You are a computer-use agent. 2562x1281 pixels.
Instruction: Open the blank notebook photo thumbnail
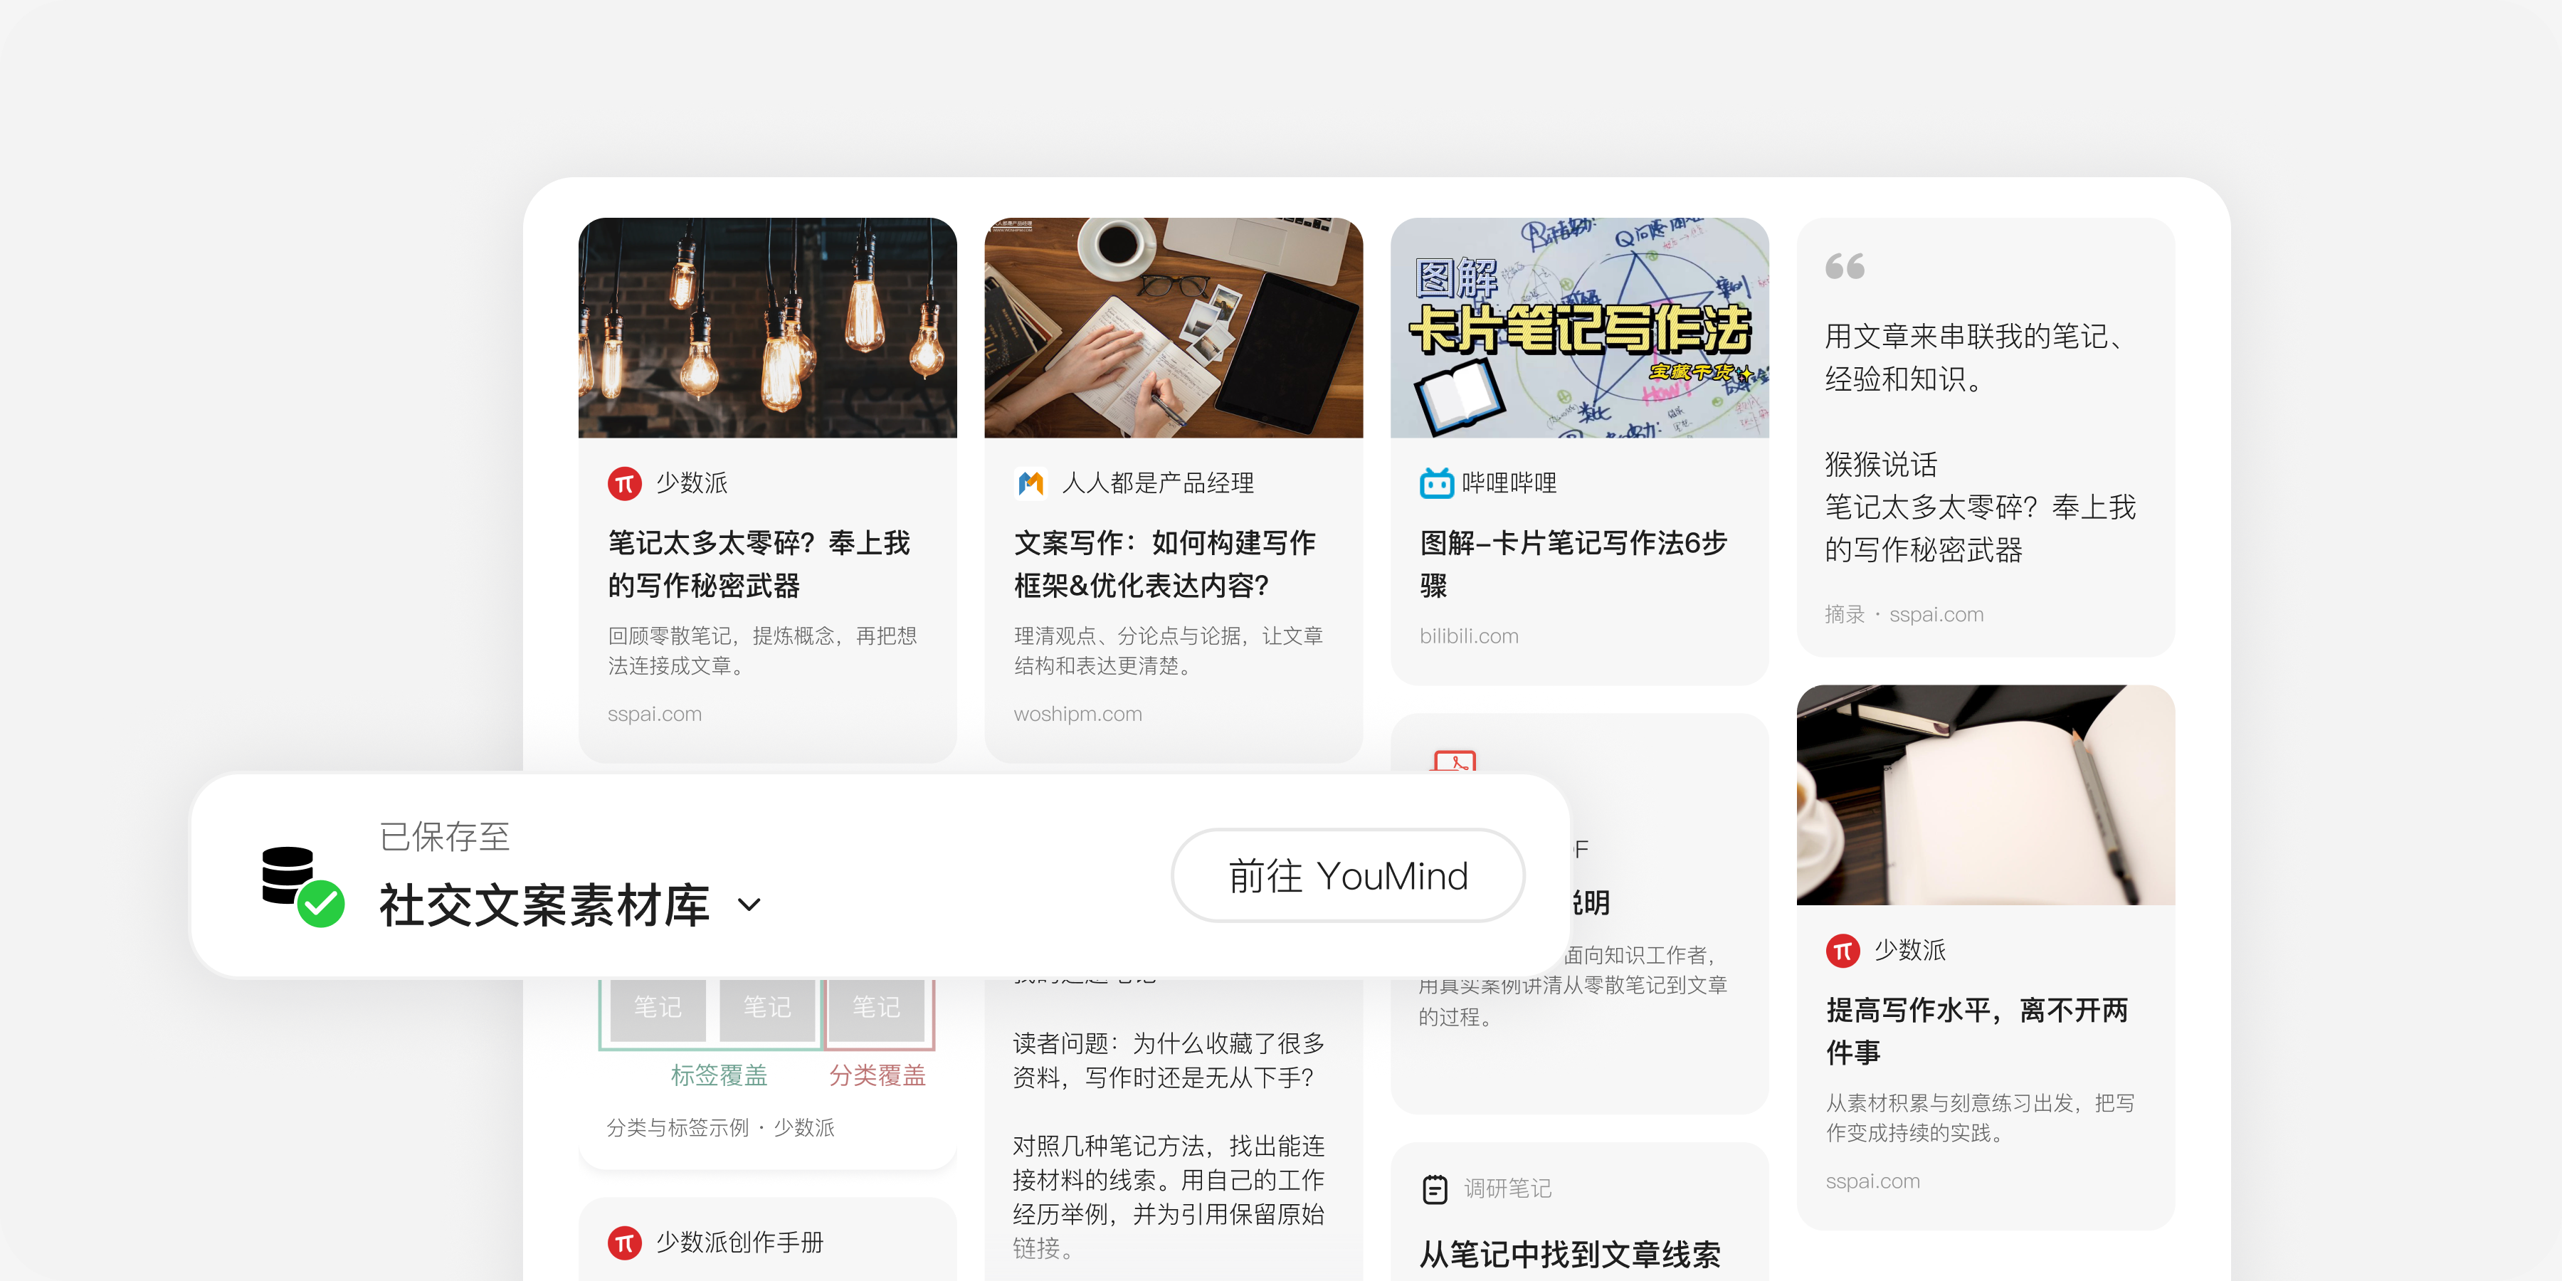click(x=1985, y=795)
